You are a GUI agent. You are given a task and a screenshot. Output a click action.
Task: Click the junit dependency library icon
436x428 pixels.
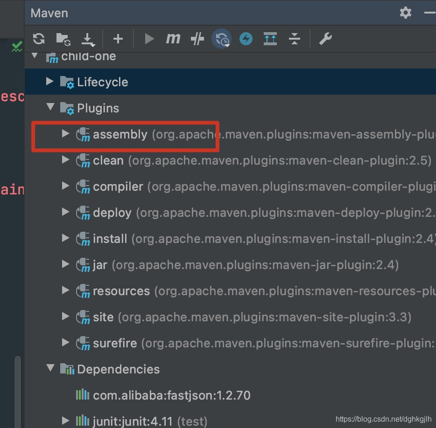pos(83,421)
